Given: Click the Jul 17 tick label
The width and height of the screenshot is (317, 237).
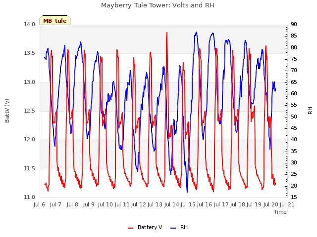Looking at the screenshot, I should pyautogui.click(x=221, y=204).
